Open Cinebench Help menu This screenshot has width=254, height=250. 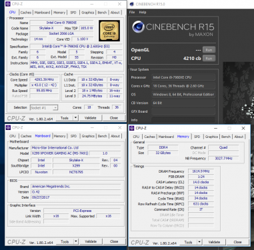point(143,12)
